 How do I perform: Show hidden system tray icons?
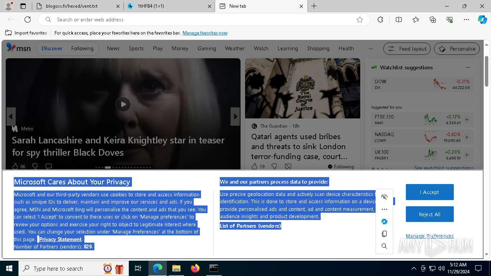click(x=414, y=268)
